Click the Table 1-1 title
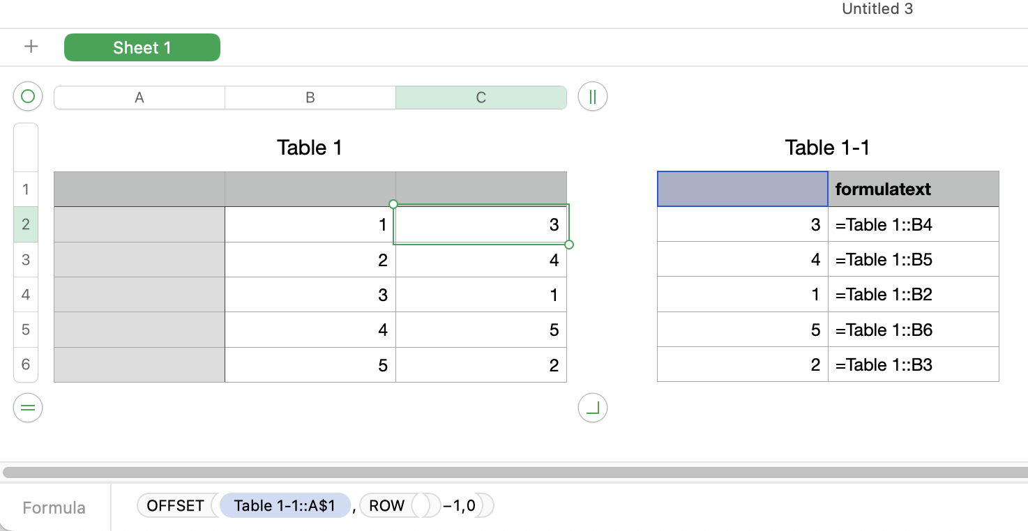The image size is (1028, 531). pyautogui.click(x=827, y=148)
